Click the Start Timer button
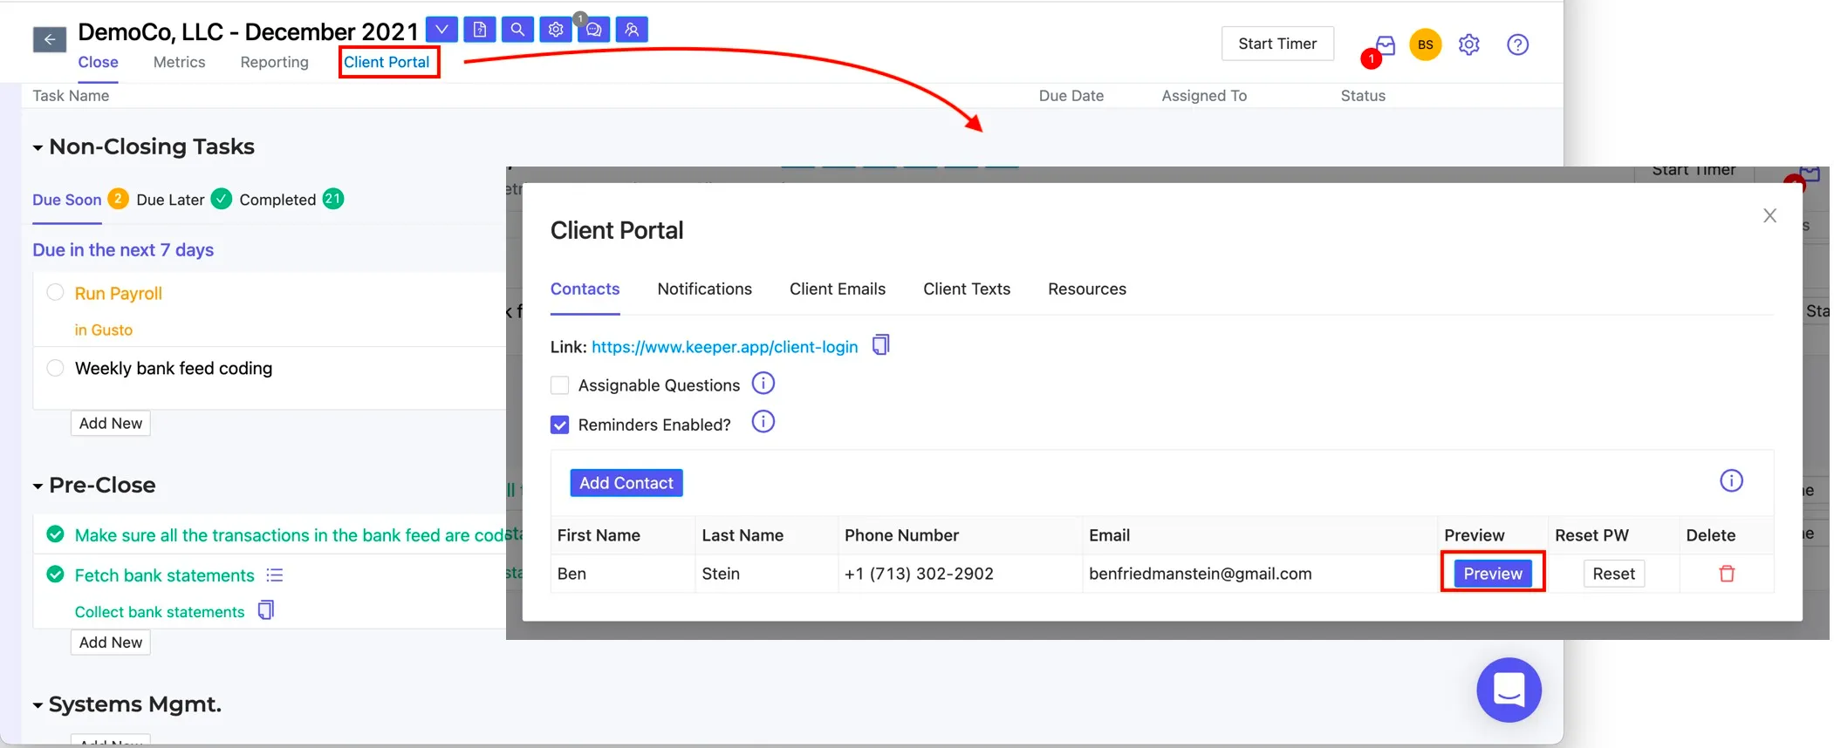Viewport: 1834px width, 748px height. (x=1277, y=44)
